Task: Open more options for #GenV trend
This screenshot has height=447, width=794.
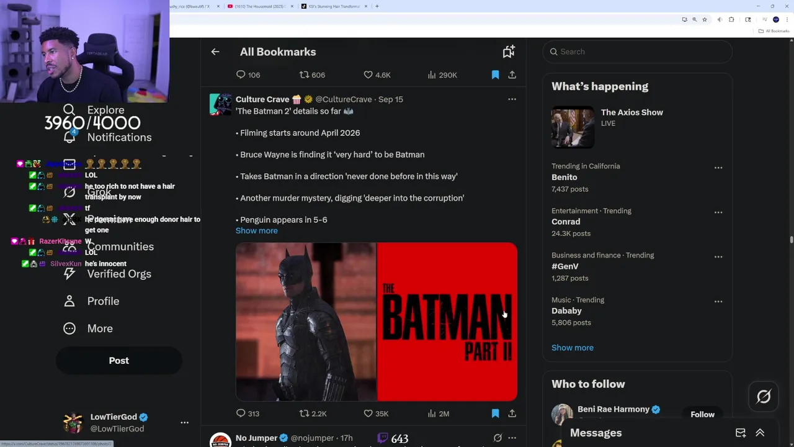Action: [718, 257]
